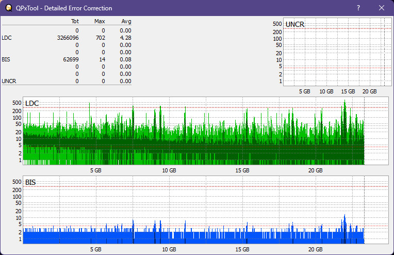Click the 10 GB label under UNCR graph
Screen dimensions: 394x255
point(326,91)
